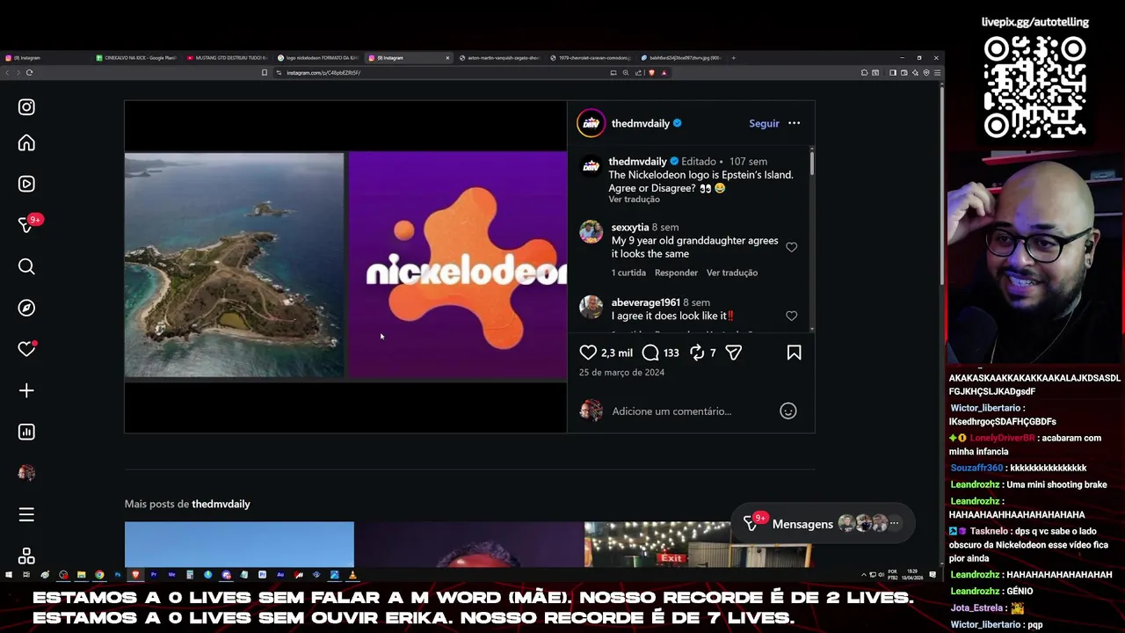This screenshot has width=1125, height=633.
Task: Like sexxytia's comment with the heart
Action: pos(792,248)
